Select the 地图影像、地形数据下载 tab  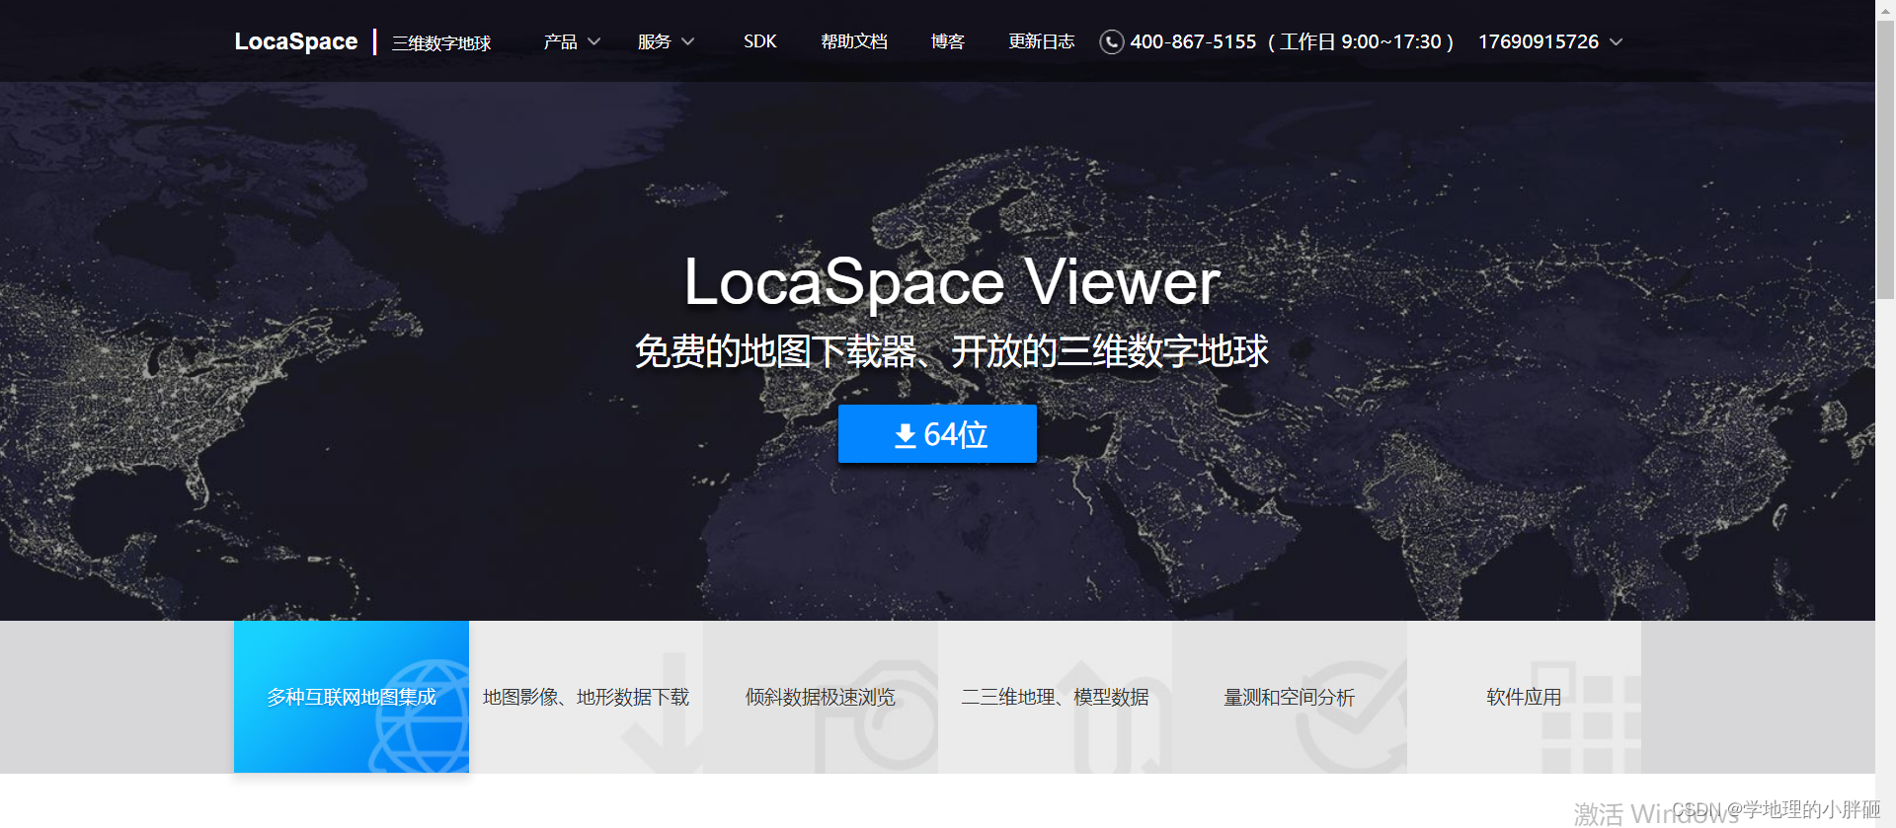586,697
